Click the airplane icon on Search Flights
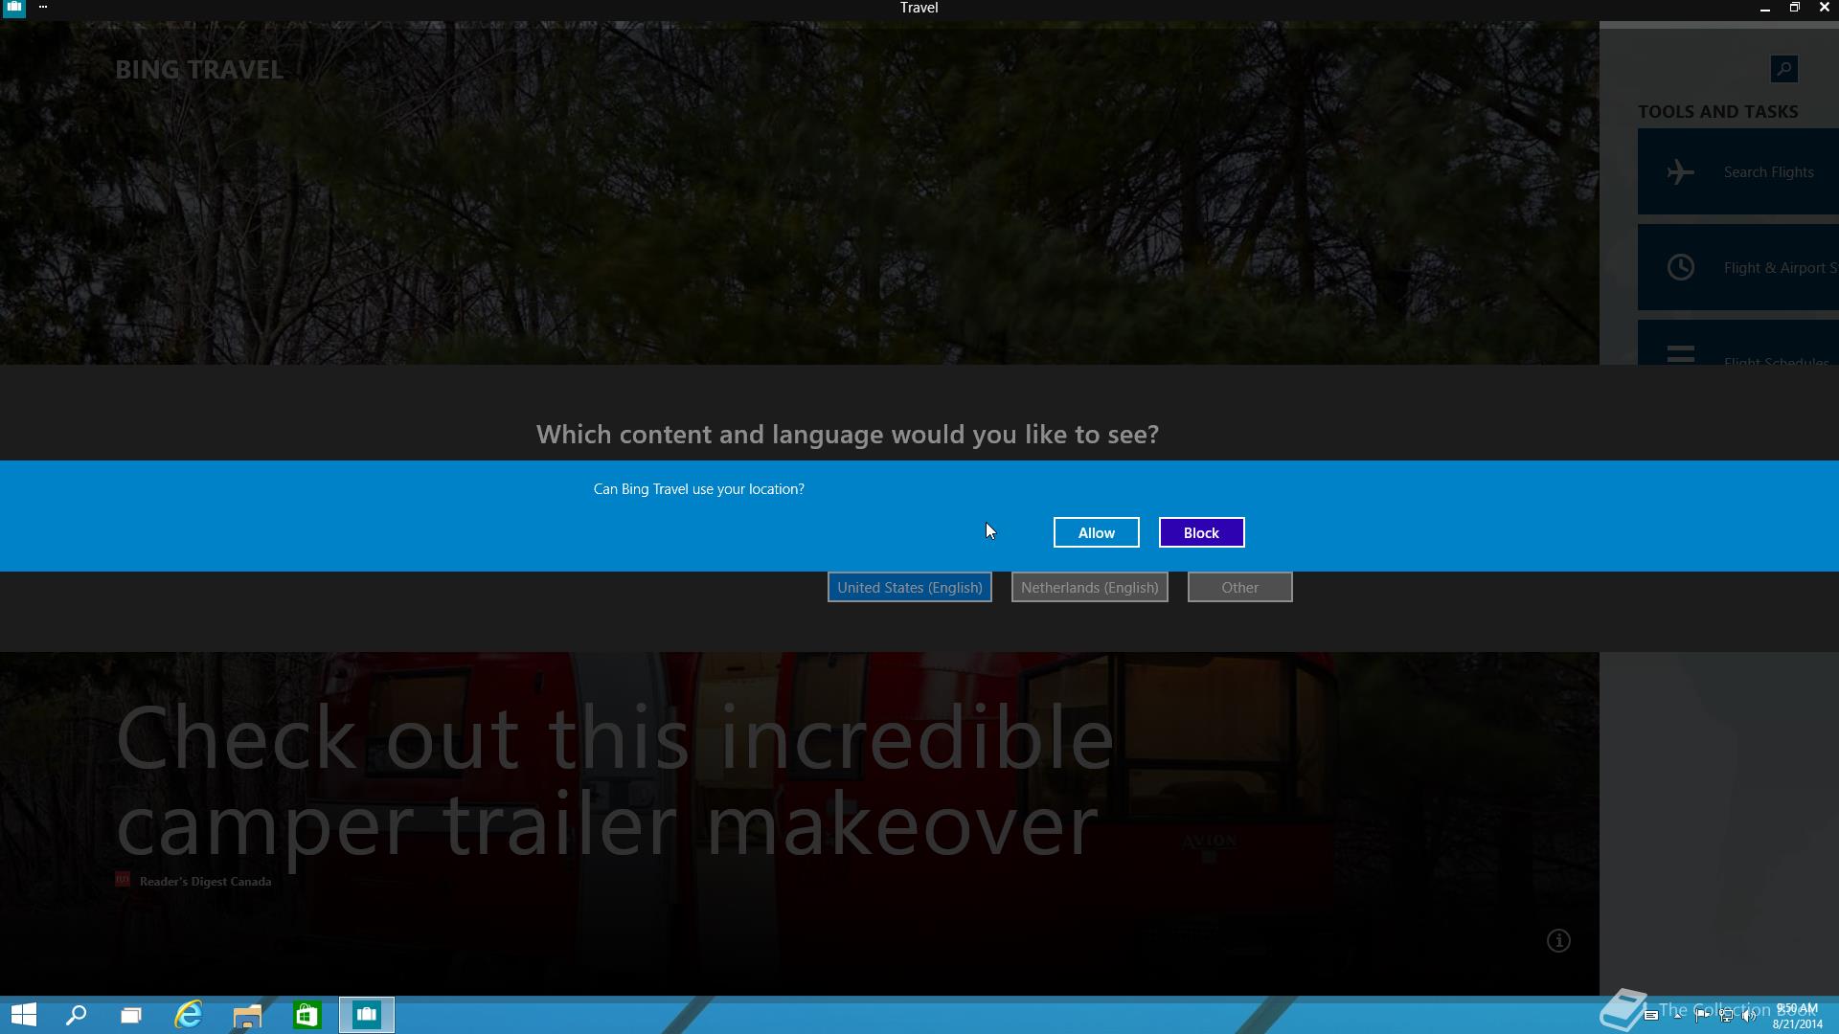Image resolution: width=1839 pixels, height=1034 pixels. 1680,172
